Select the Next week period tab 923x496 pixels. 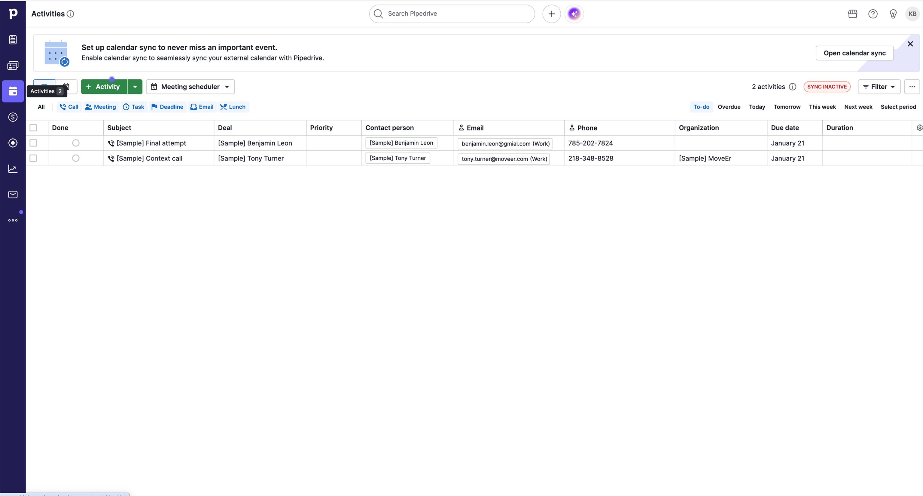click(x=858, y=107)
